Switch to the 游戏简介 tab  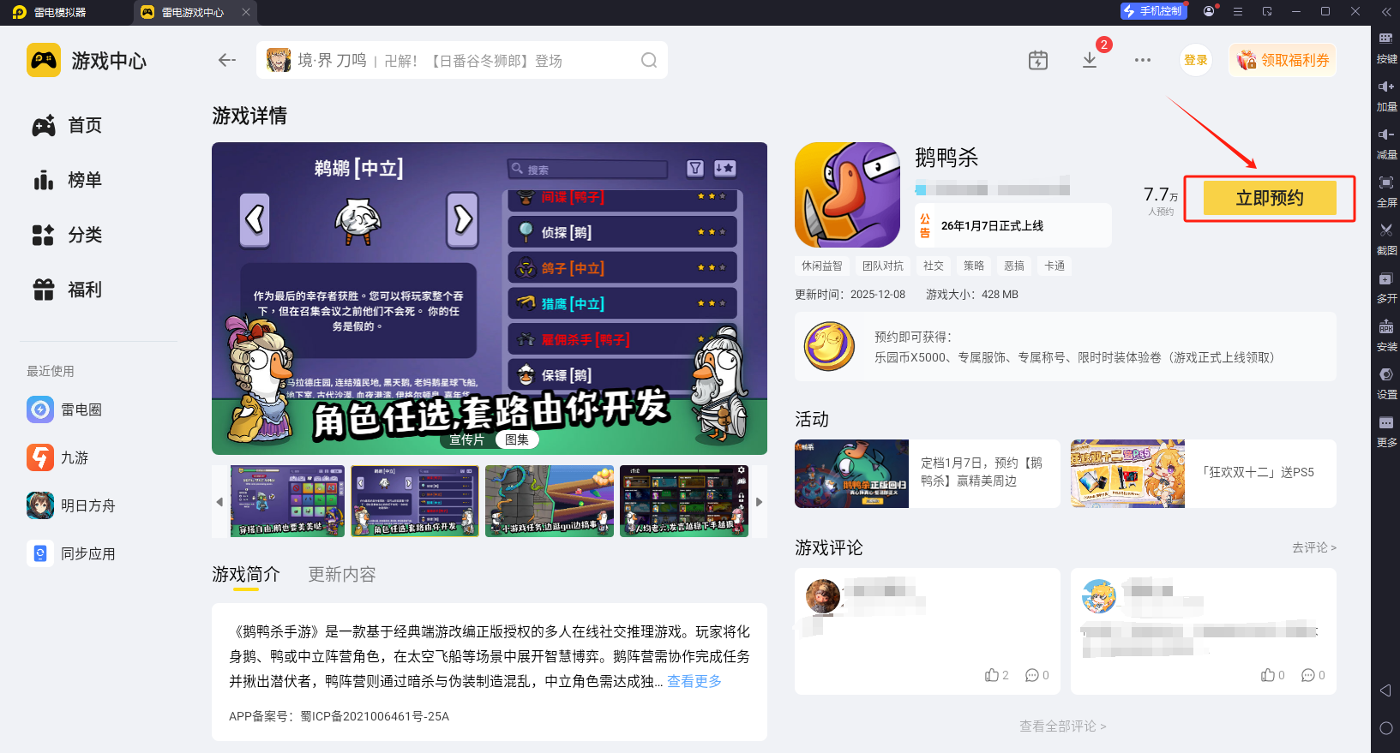(x=246, y=574)
